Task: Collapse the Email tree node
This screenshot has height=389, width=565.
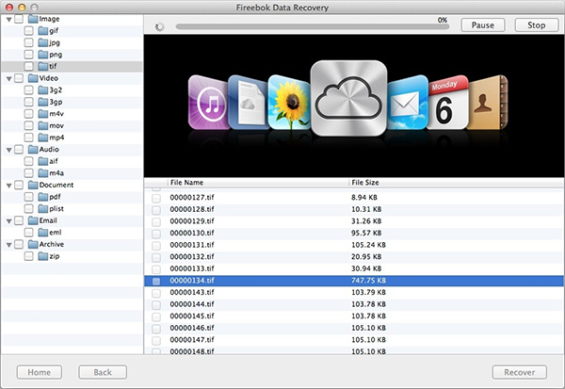Action: pos(9,220)
